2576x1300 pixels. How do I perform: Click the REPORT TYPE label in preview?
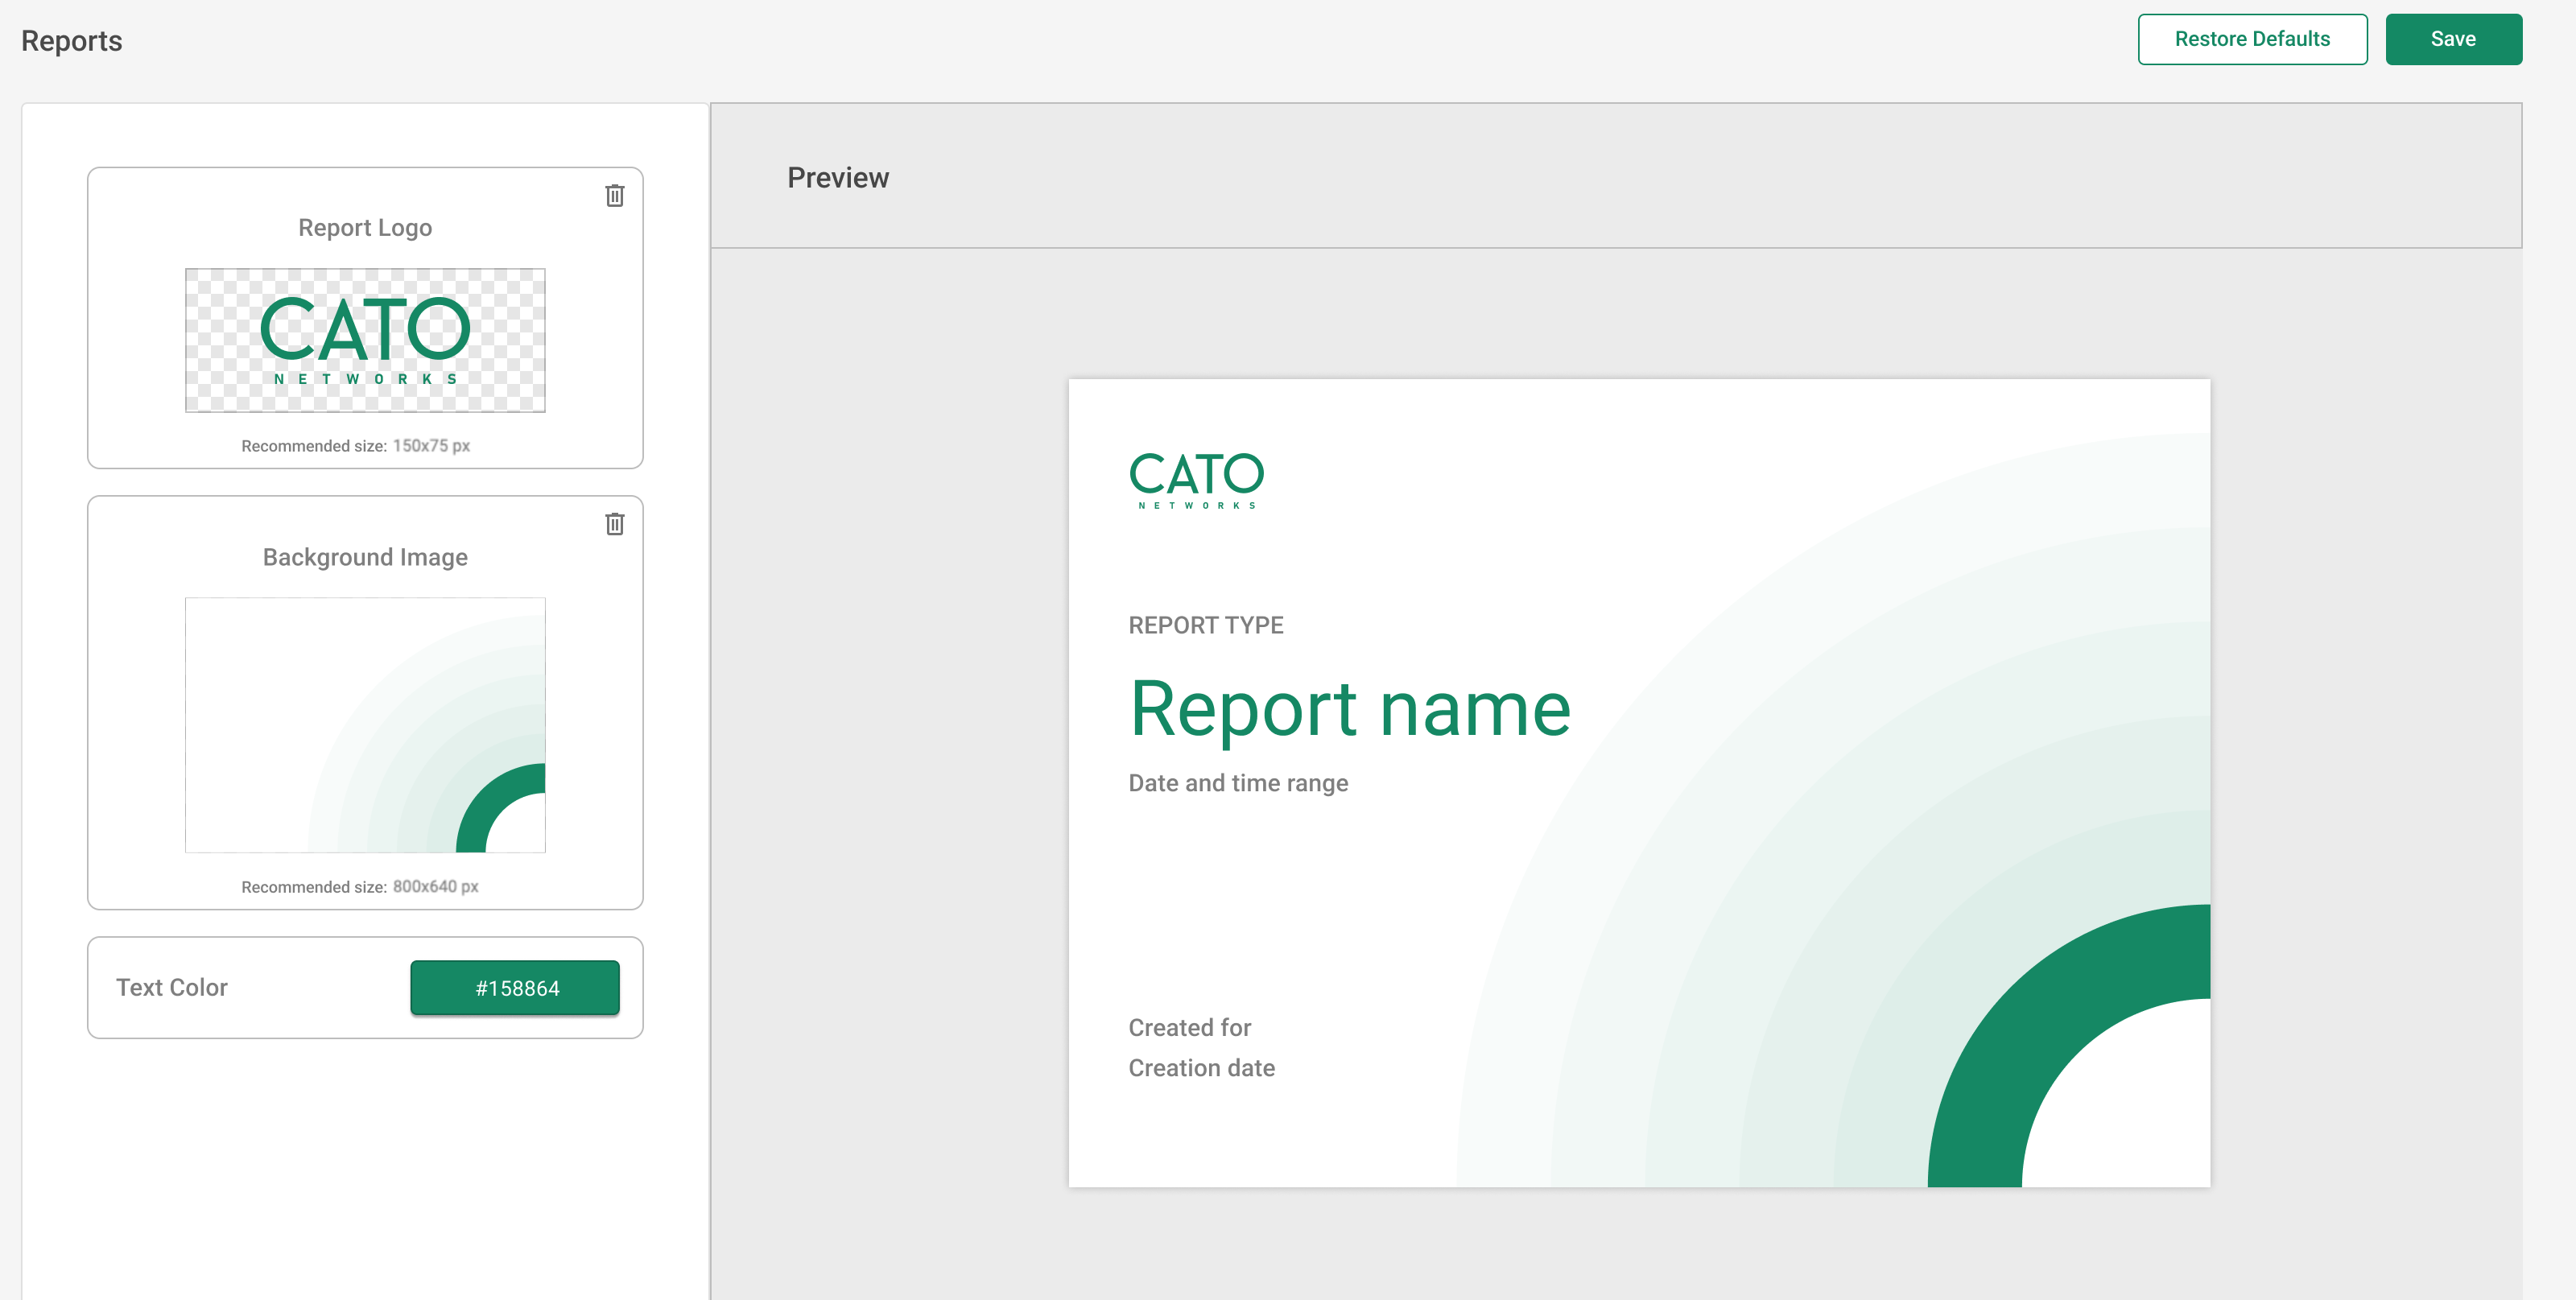click(x=1205, y=625)
